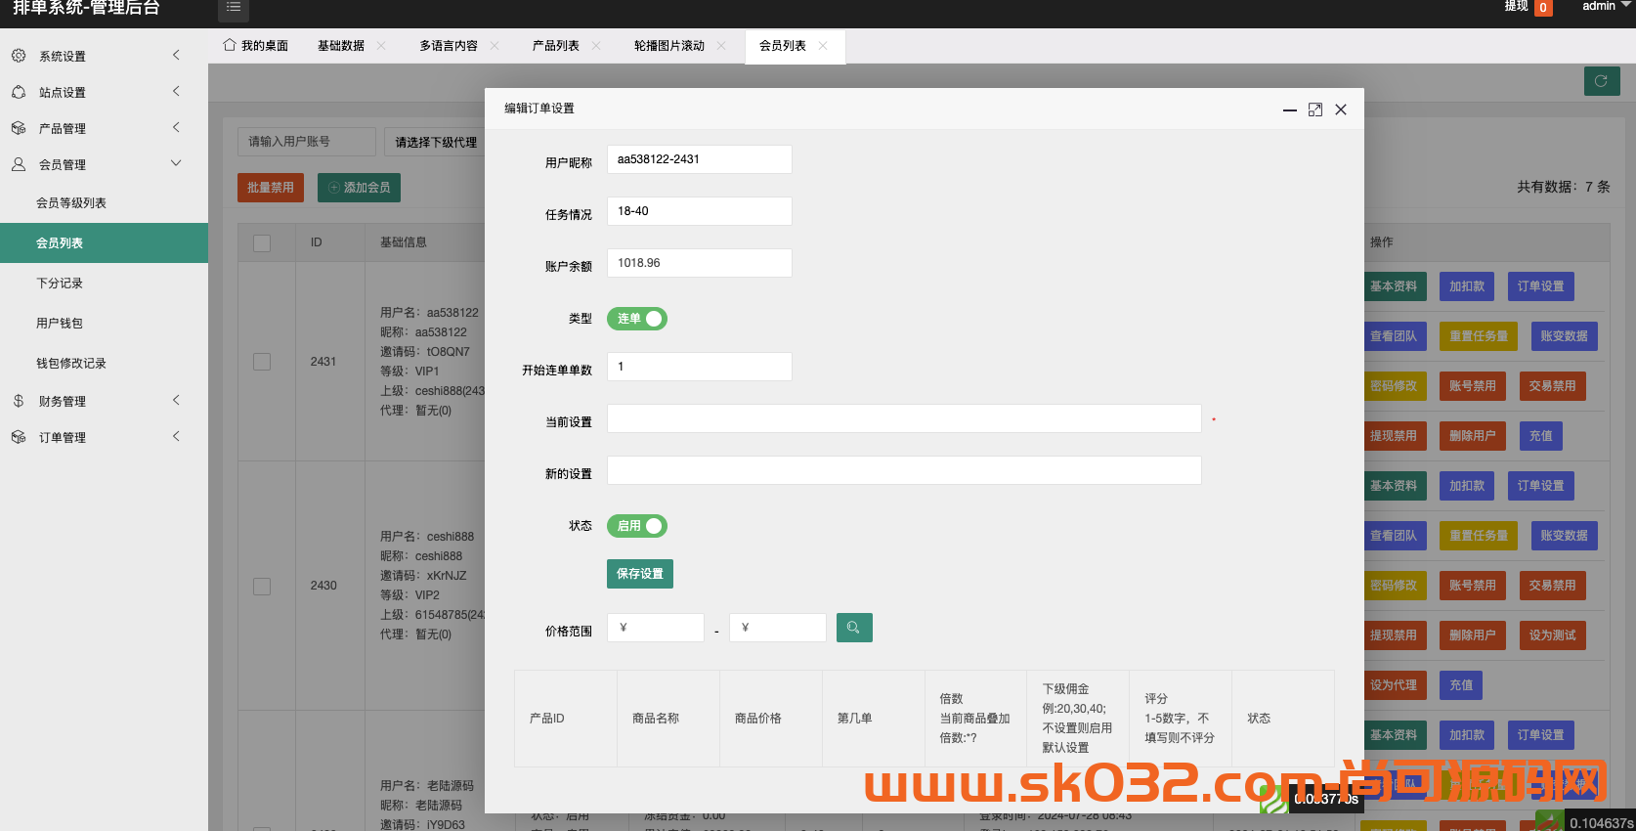Switch to the 产品列表 tab

(x=556, y=46)
